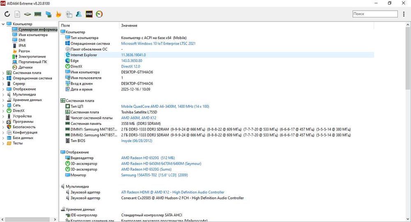Select DMI in the tree
Image resolution: width=411 pixels, height=222 pixels.
coord(22,40)
